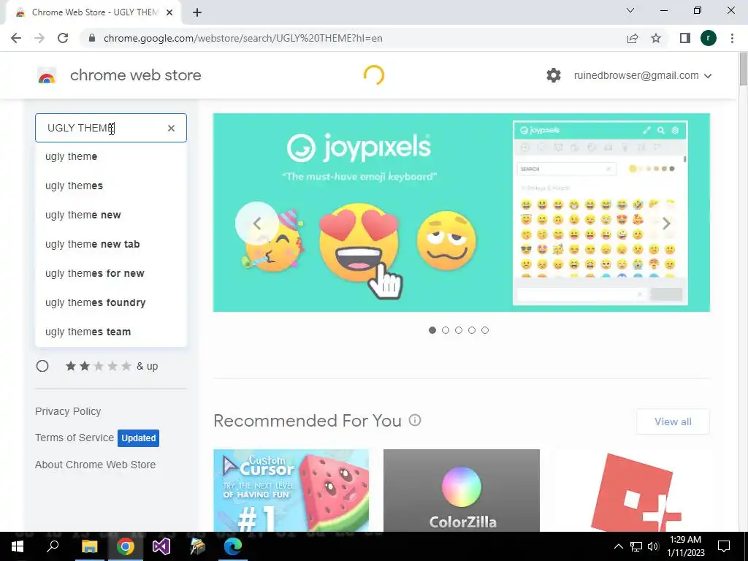748x561 pixels.
Task: Click the Recommended For You info icon
Action: pyautogui.click(x=415, y=420)
